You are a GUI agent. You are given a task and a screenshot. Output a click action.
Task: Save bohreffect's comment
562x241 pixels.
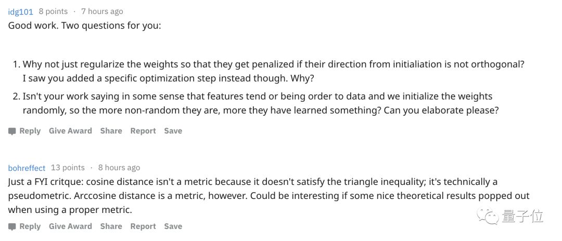(x=173, y=226)
